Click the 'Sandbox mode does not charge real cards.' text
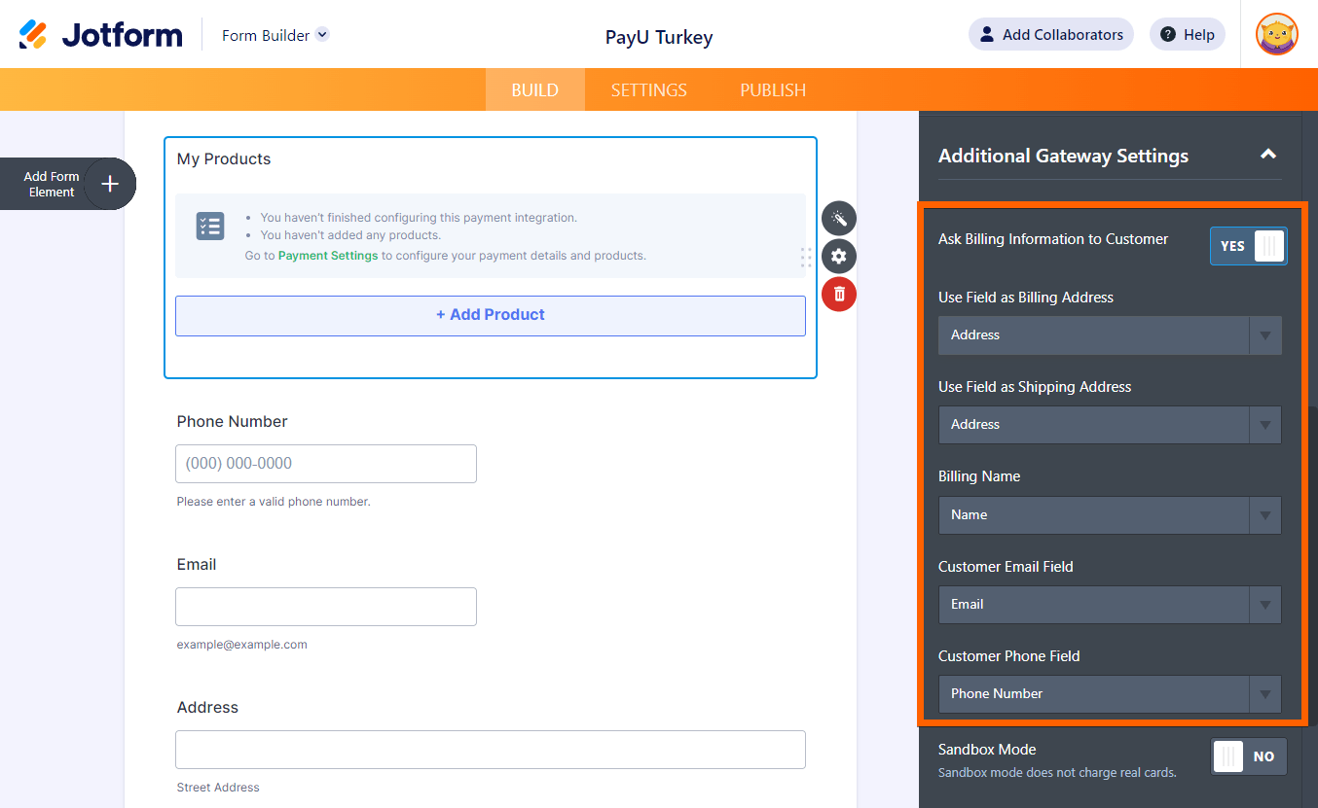The image size is (1318, 808). click(x=1057, y=773)
